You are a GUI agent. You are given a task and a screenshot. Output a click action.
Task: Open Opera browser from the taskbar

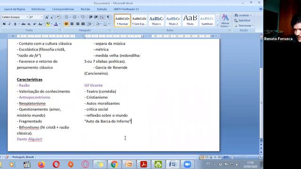tap(56, 164)
